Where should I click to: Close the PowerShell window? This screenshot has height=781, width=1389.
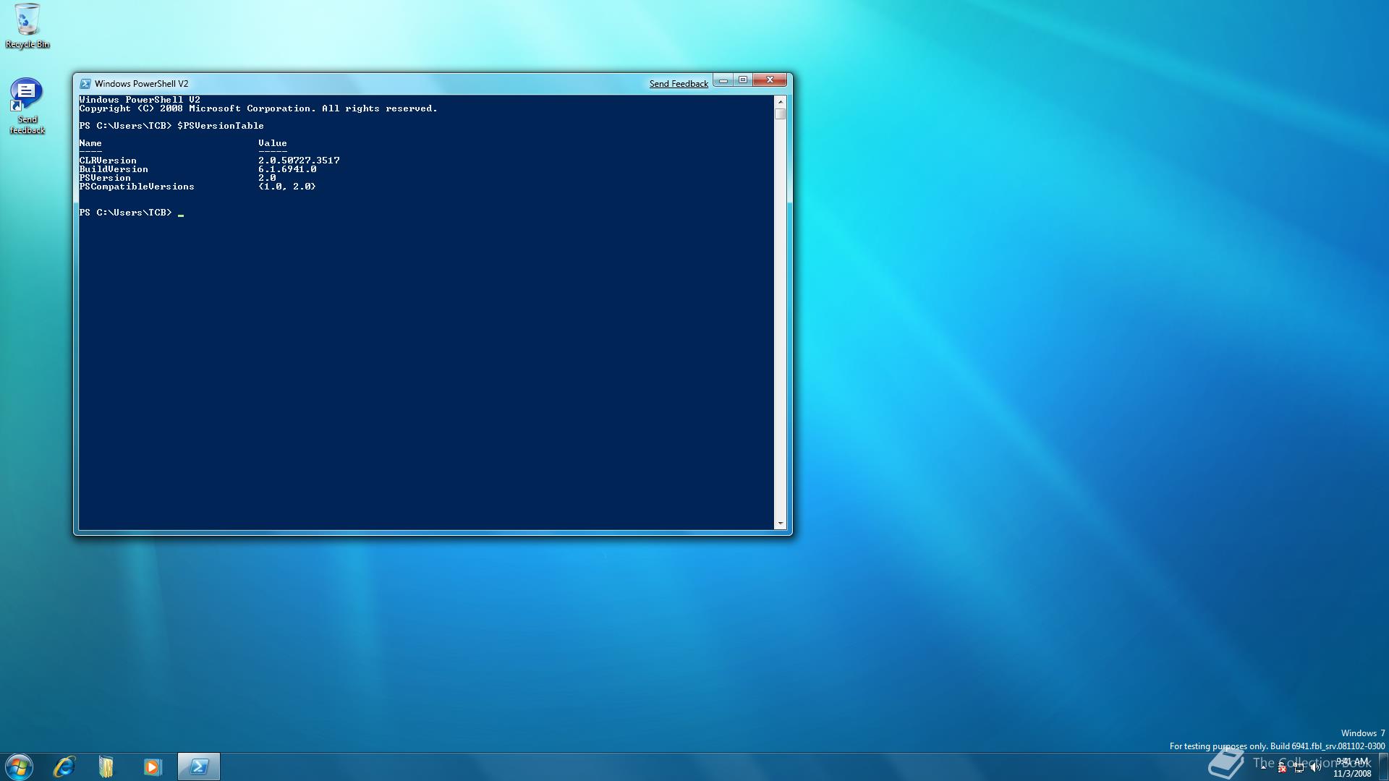tap(770, 80)
